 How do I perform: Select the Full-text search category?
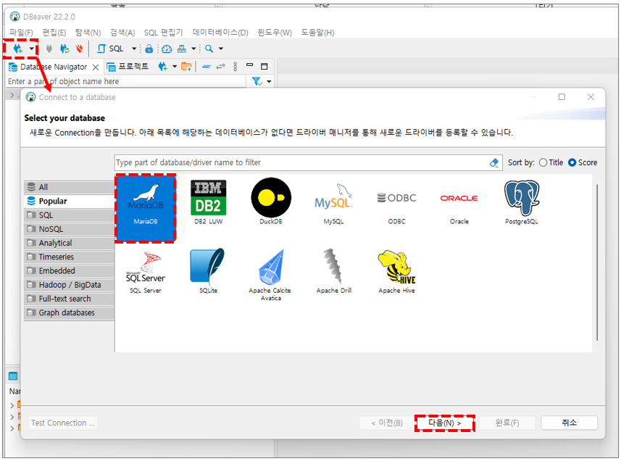(x=70, y=299)
